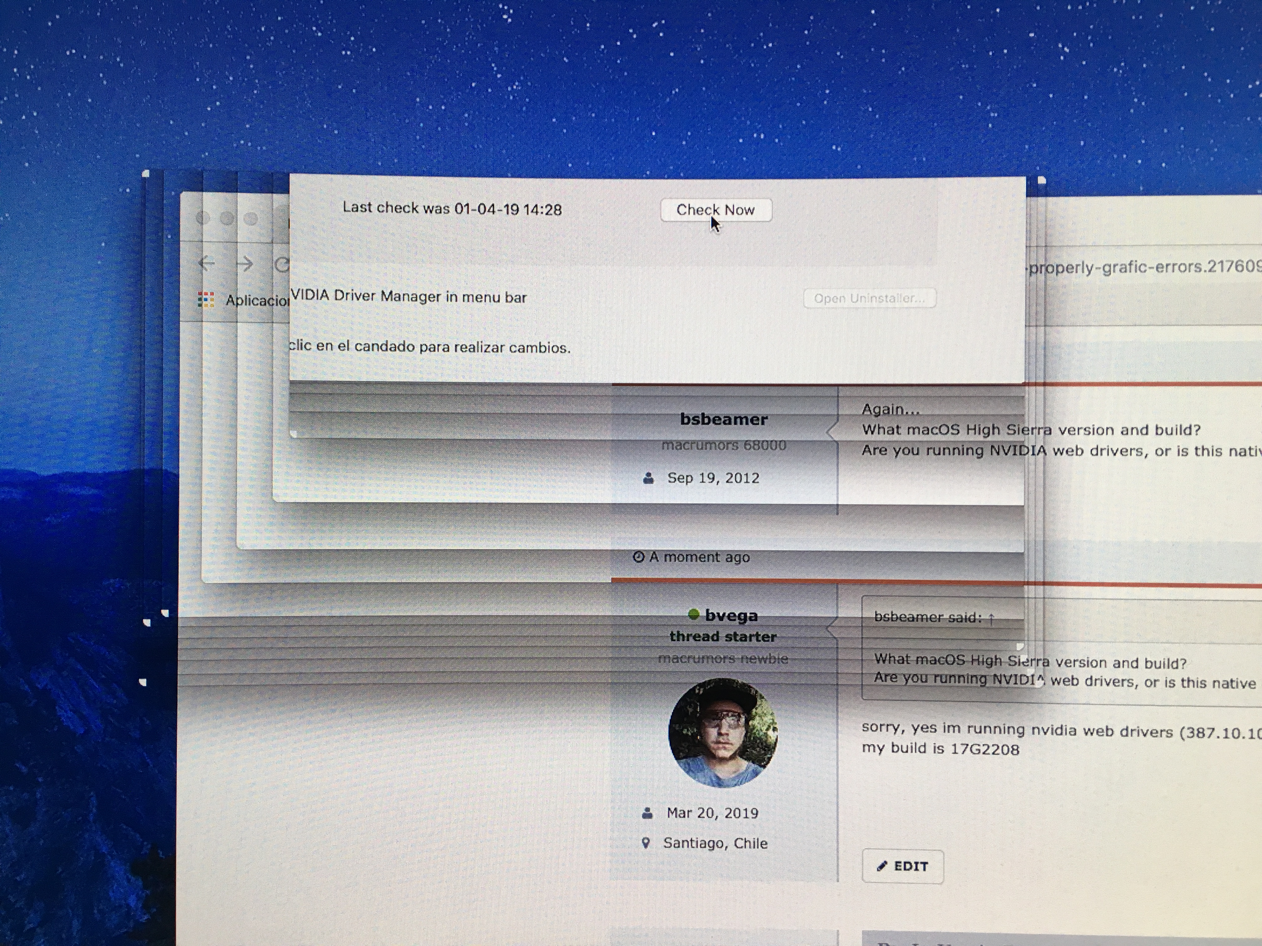Click the browser window's leftmost traffic-light button
Viewport: 1262px width, 946px height.
point(203,218)
